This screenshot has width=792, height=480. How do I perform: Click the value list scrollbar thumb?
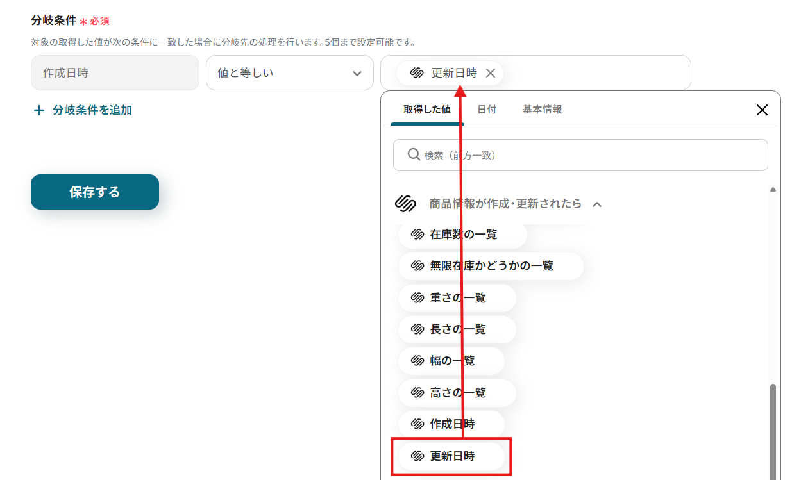pyautogui.click(x=773, y=431)
